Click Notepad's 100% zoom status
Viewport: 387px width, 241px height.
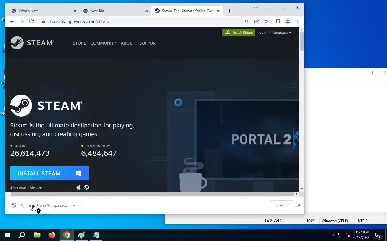pos(311,221)
